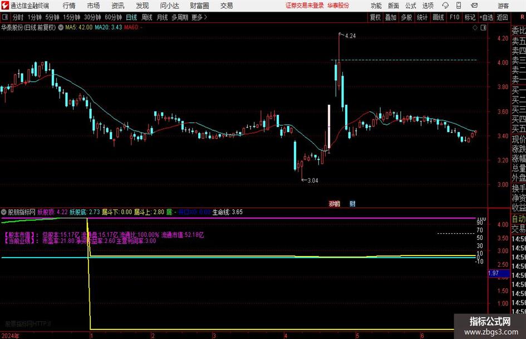Switch to 30分钟 period tab
The width and height of the screenshot is (526, 339).
pos(92,17)
